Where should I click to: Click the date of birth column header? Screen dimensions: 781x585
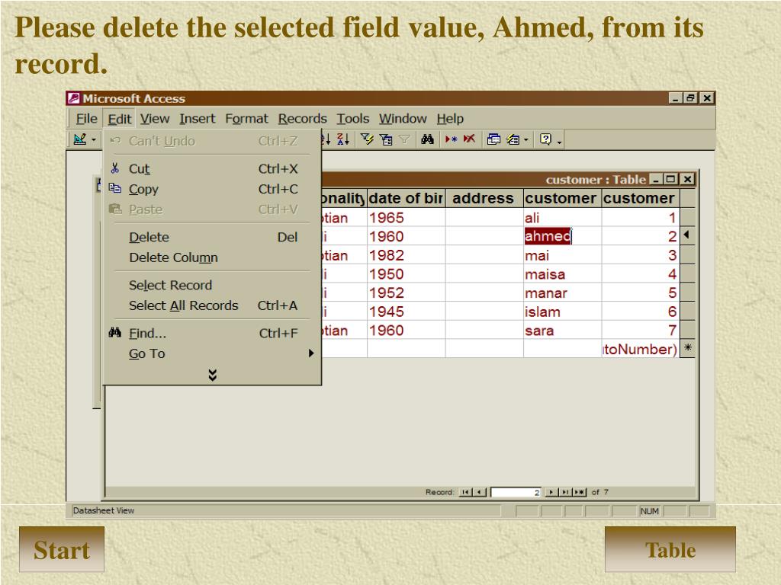[406, 198]
